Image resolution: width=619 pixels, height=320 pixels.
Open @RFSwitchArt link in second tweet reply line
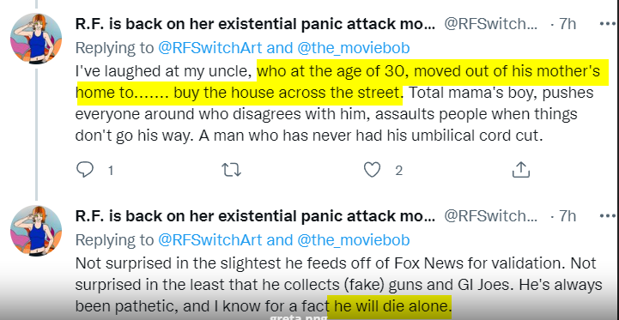coord(210,240)
